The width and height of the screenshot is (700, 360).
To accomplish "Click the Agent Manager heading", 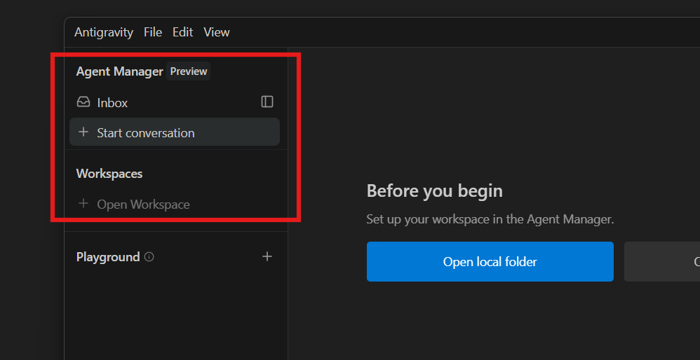I will [x=119, y=71].
